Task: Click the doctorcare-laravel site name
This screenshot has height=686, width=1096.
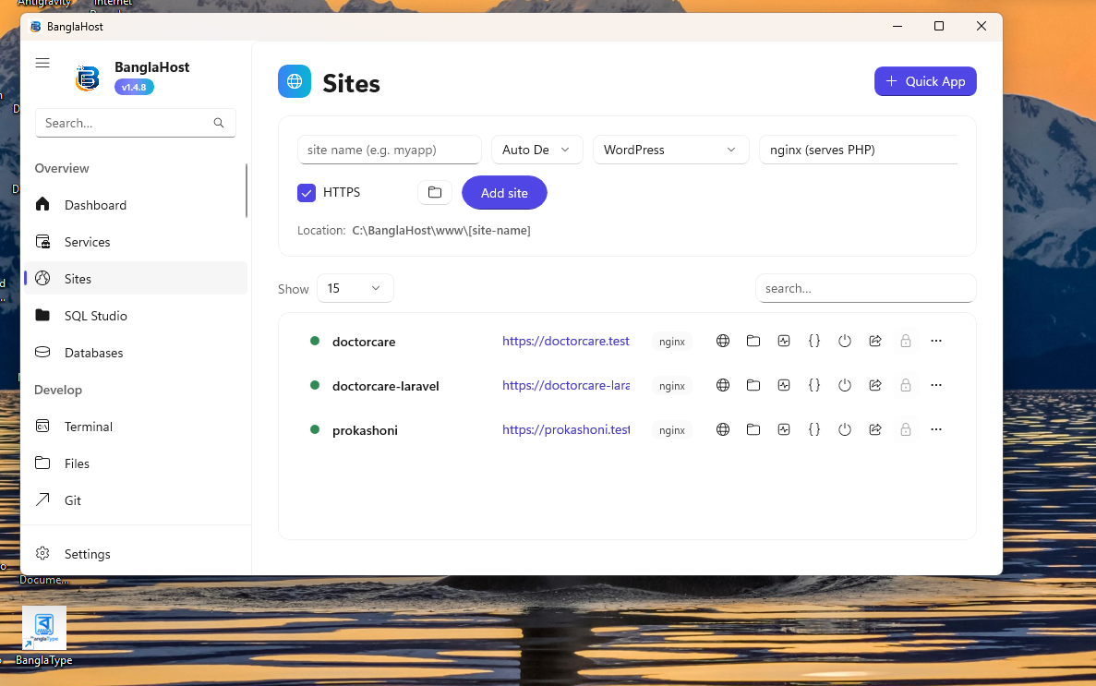Action: tap(385, 386)
